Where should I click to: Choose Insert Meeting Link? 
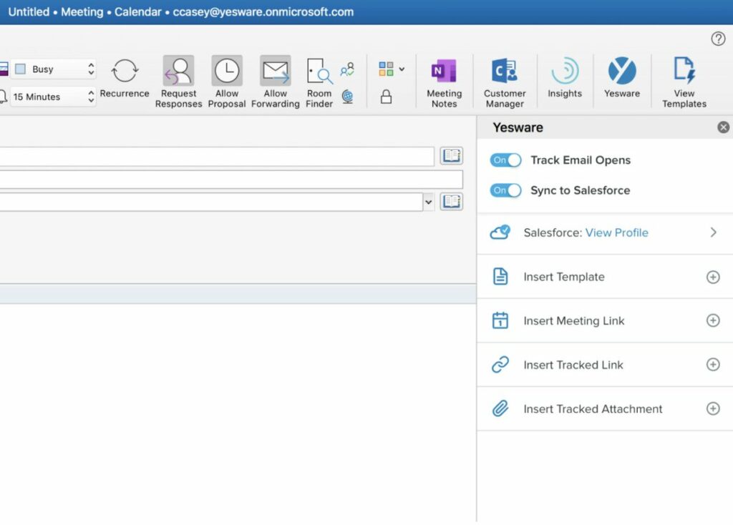tap(573, 321)
